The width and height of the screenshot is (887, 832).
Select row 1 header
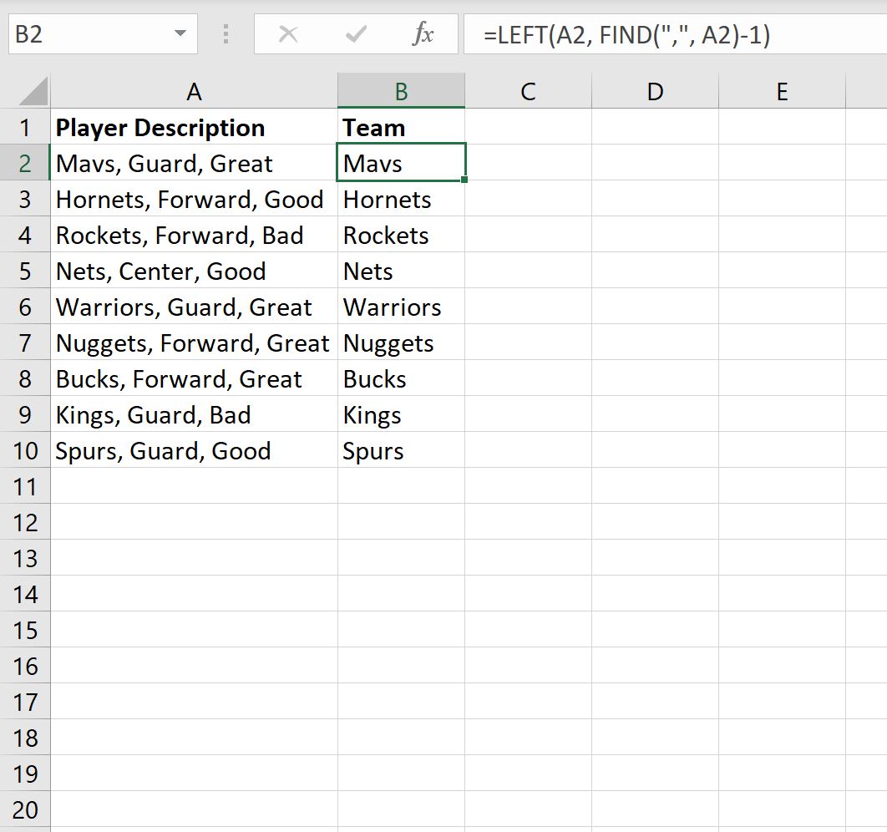pos(25,127)
